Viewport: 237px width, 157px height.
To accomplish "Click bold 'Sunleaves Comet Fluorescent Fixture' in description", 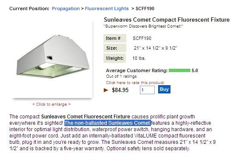I will pos(86,117).
